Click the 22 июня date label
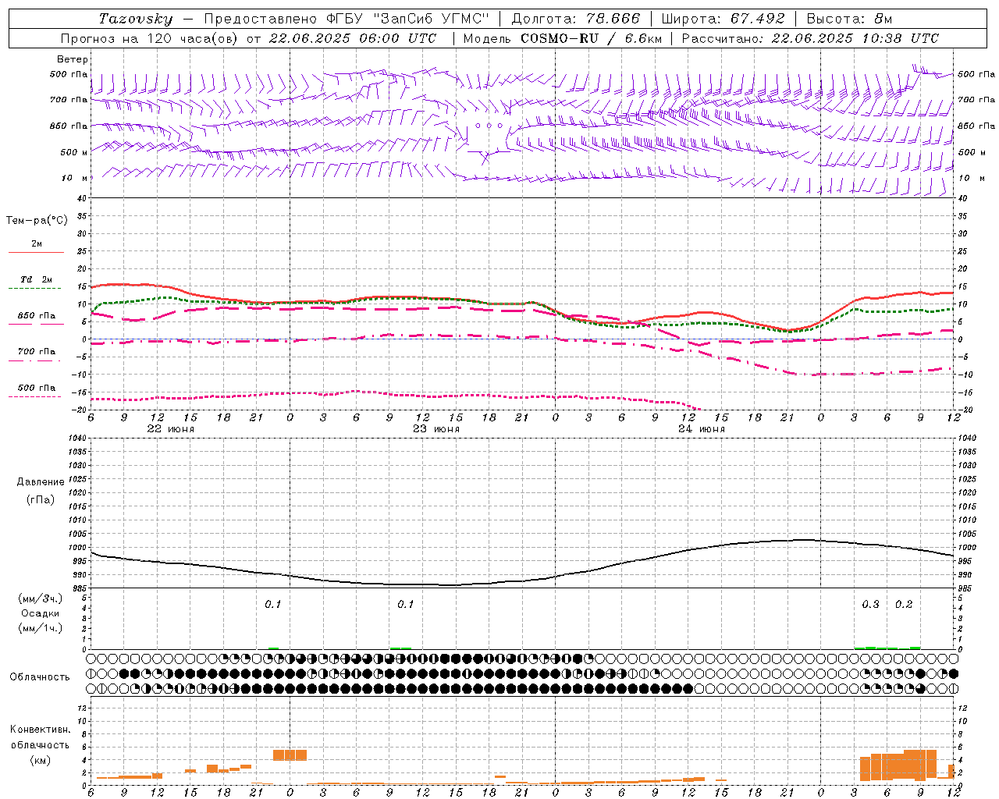 [x=171, y=429]
